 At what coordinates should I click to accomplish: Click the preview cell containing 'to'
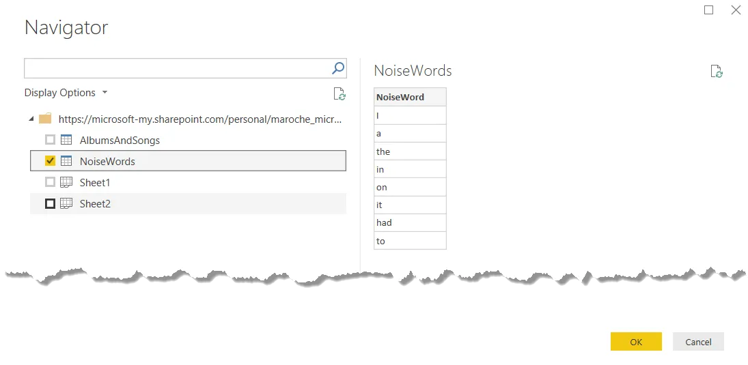pos(411,241)
